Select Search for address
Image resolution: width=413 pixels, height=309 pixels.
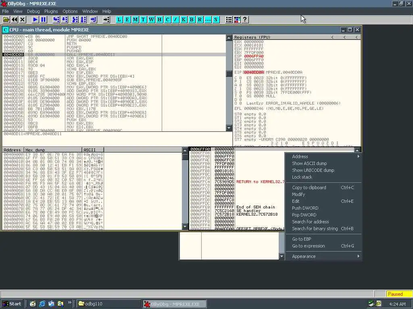click(324, 222)
